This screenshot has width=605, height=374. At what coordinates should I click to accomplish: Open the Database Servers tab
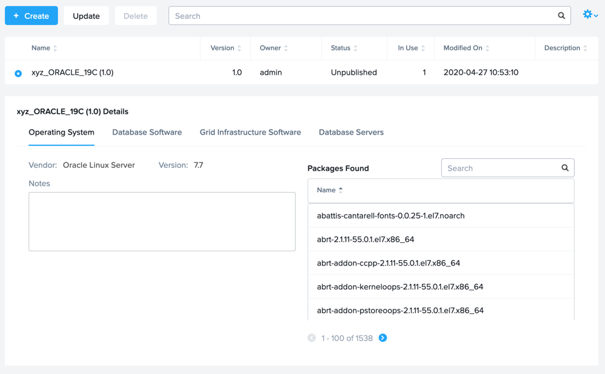click(x=351, y=132)
